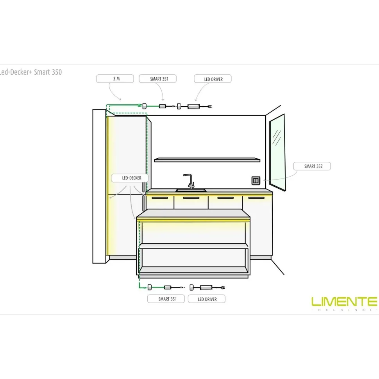Click the top SMART 351 label
This screenshot has width=379, height=379.
(157, 79)
